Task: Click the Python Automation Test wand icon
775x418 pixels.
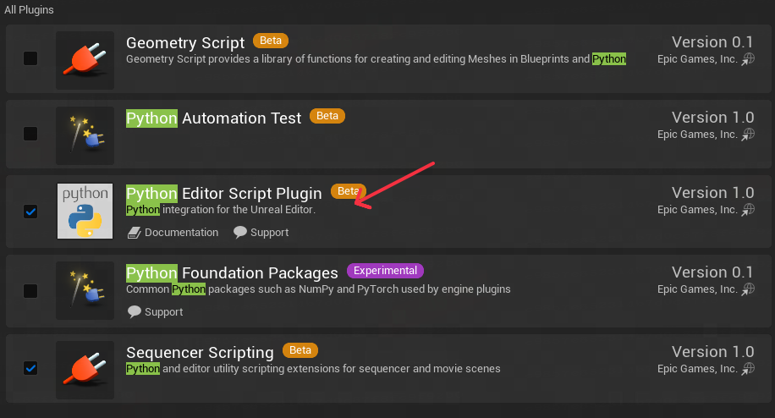Action: [x=85, y=135]
